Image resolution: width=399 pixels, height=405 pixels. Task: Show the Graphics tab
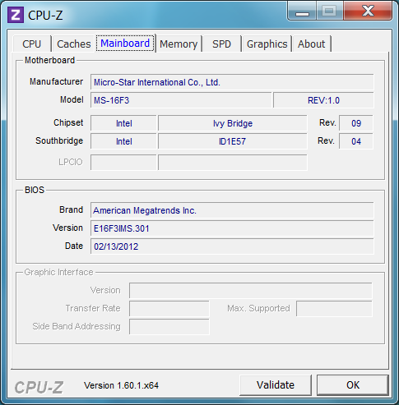pos(267,44)
